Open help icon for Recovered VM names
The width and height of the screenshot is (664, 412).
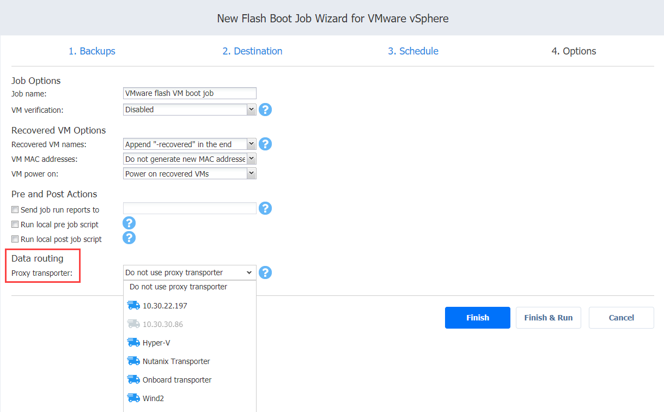click(x=265, y=144)
